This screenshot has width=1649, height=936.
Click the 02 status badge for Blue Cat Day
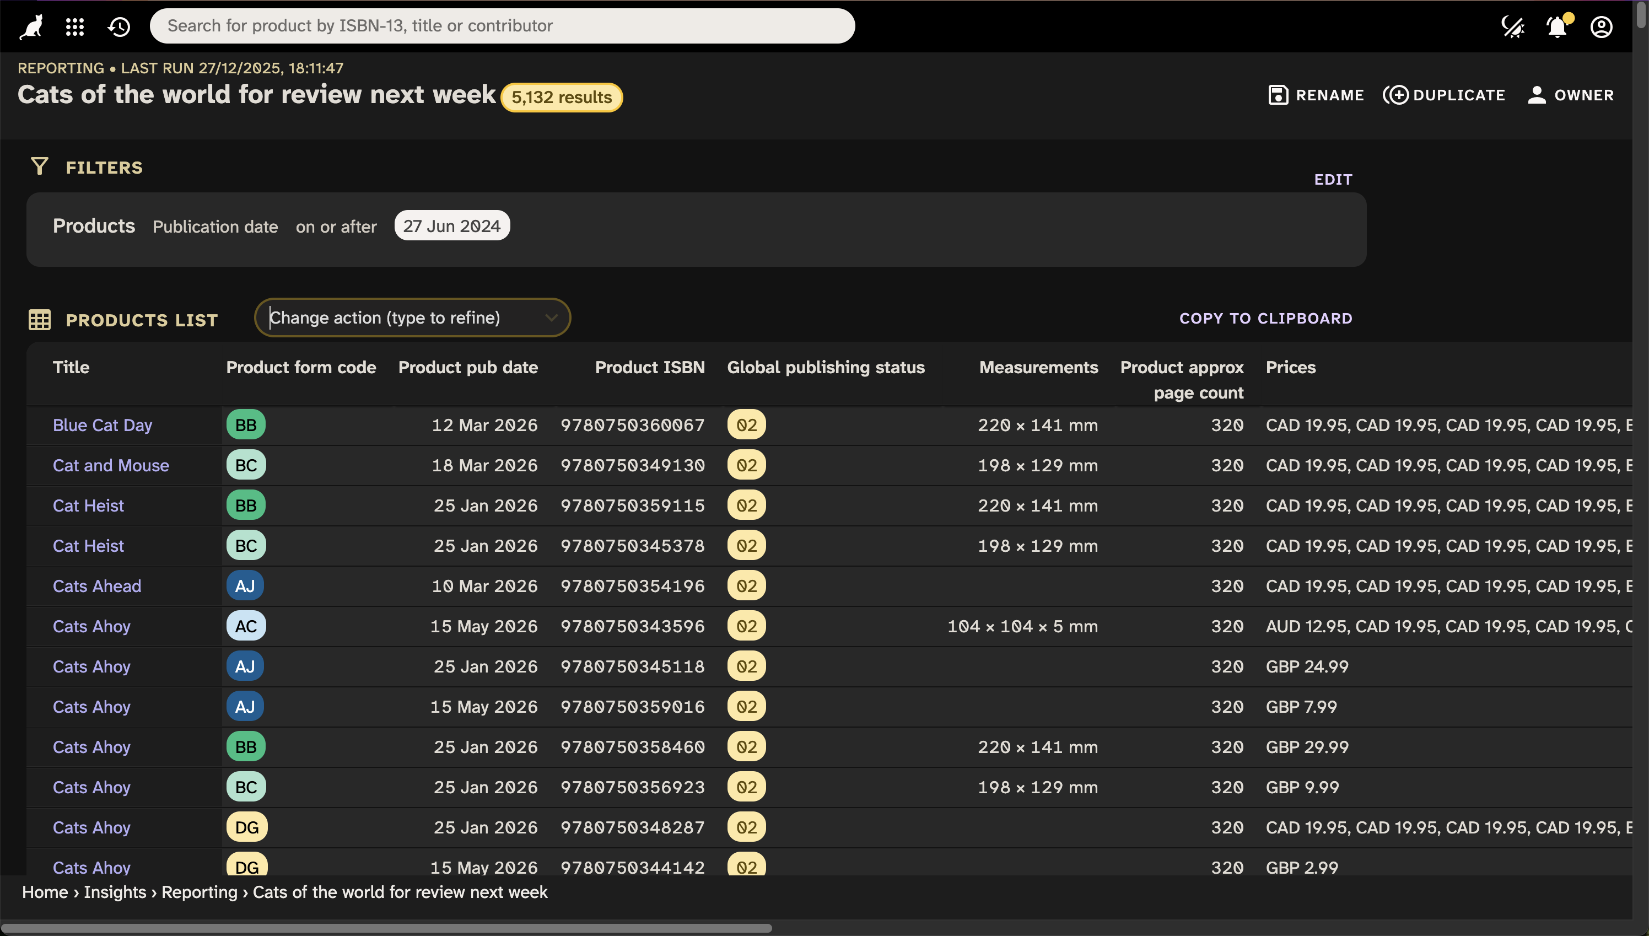click(x=746, y=424)
